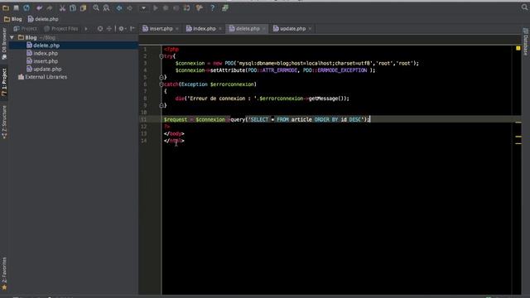
Task: Close the delete.php tab
Action: coord(263,29)
